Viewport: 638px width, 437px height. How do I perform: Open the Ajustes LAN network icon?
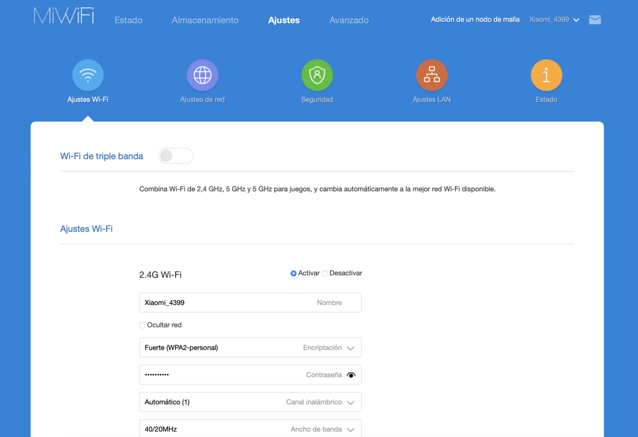click(x=432, y=75)
